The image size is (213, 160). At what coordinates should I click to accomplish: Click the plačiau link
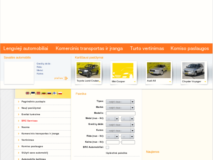(x=59, y=78)
